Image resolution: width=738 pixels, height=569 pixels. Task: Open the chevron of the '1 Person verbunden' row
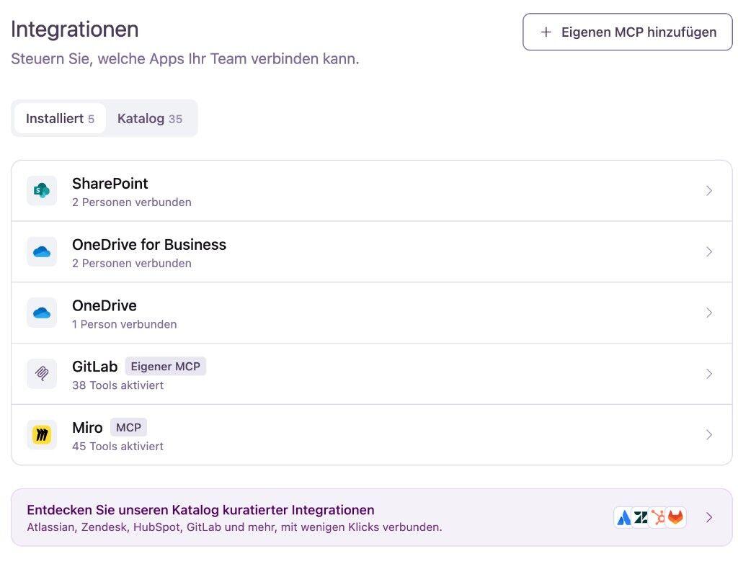pos(709,313)
